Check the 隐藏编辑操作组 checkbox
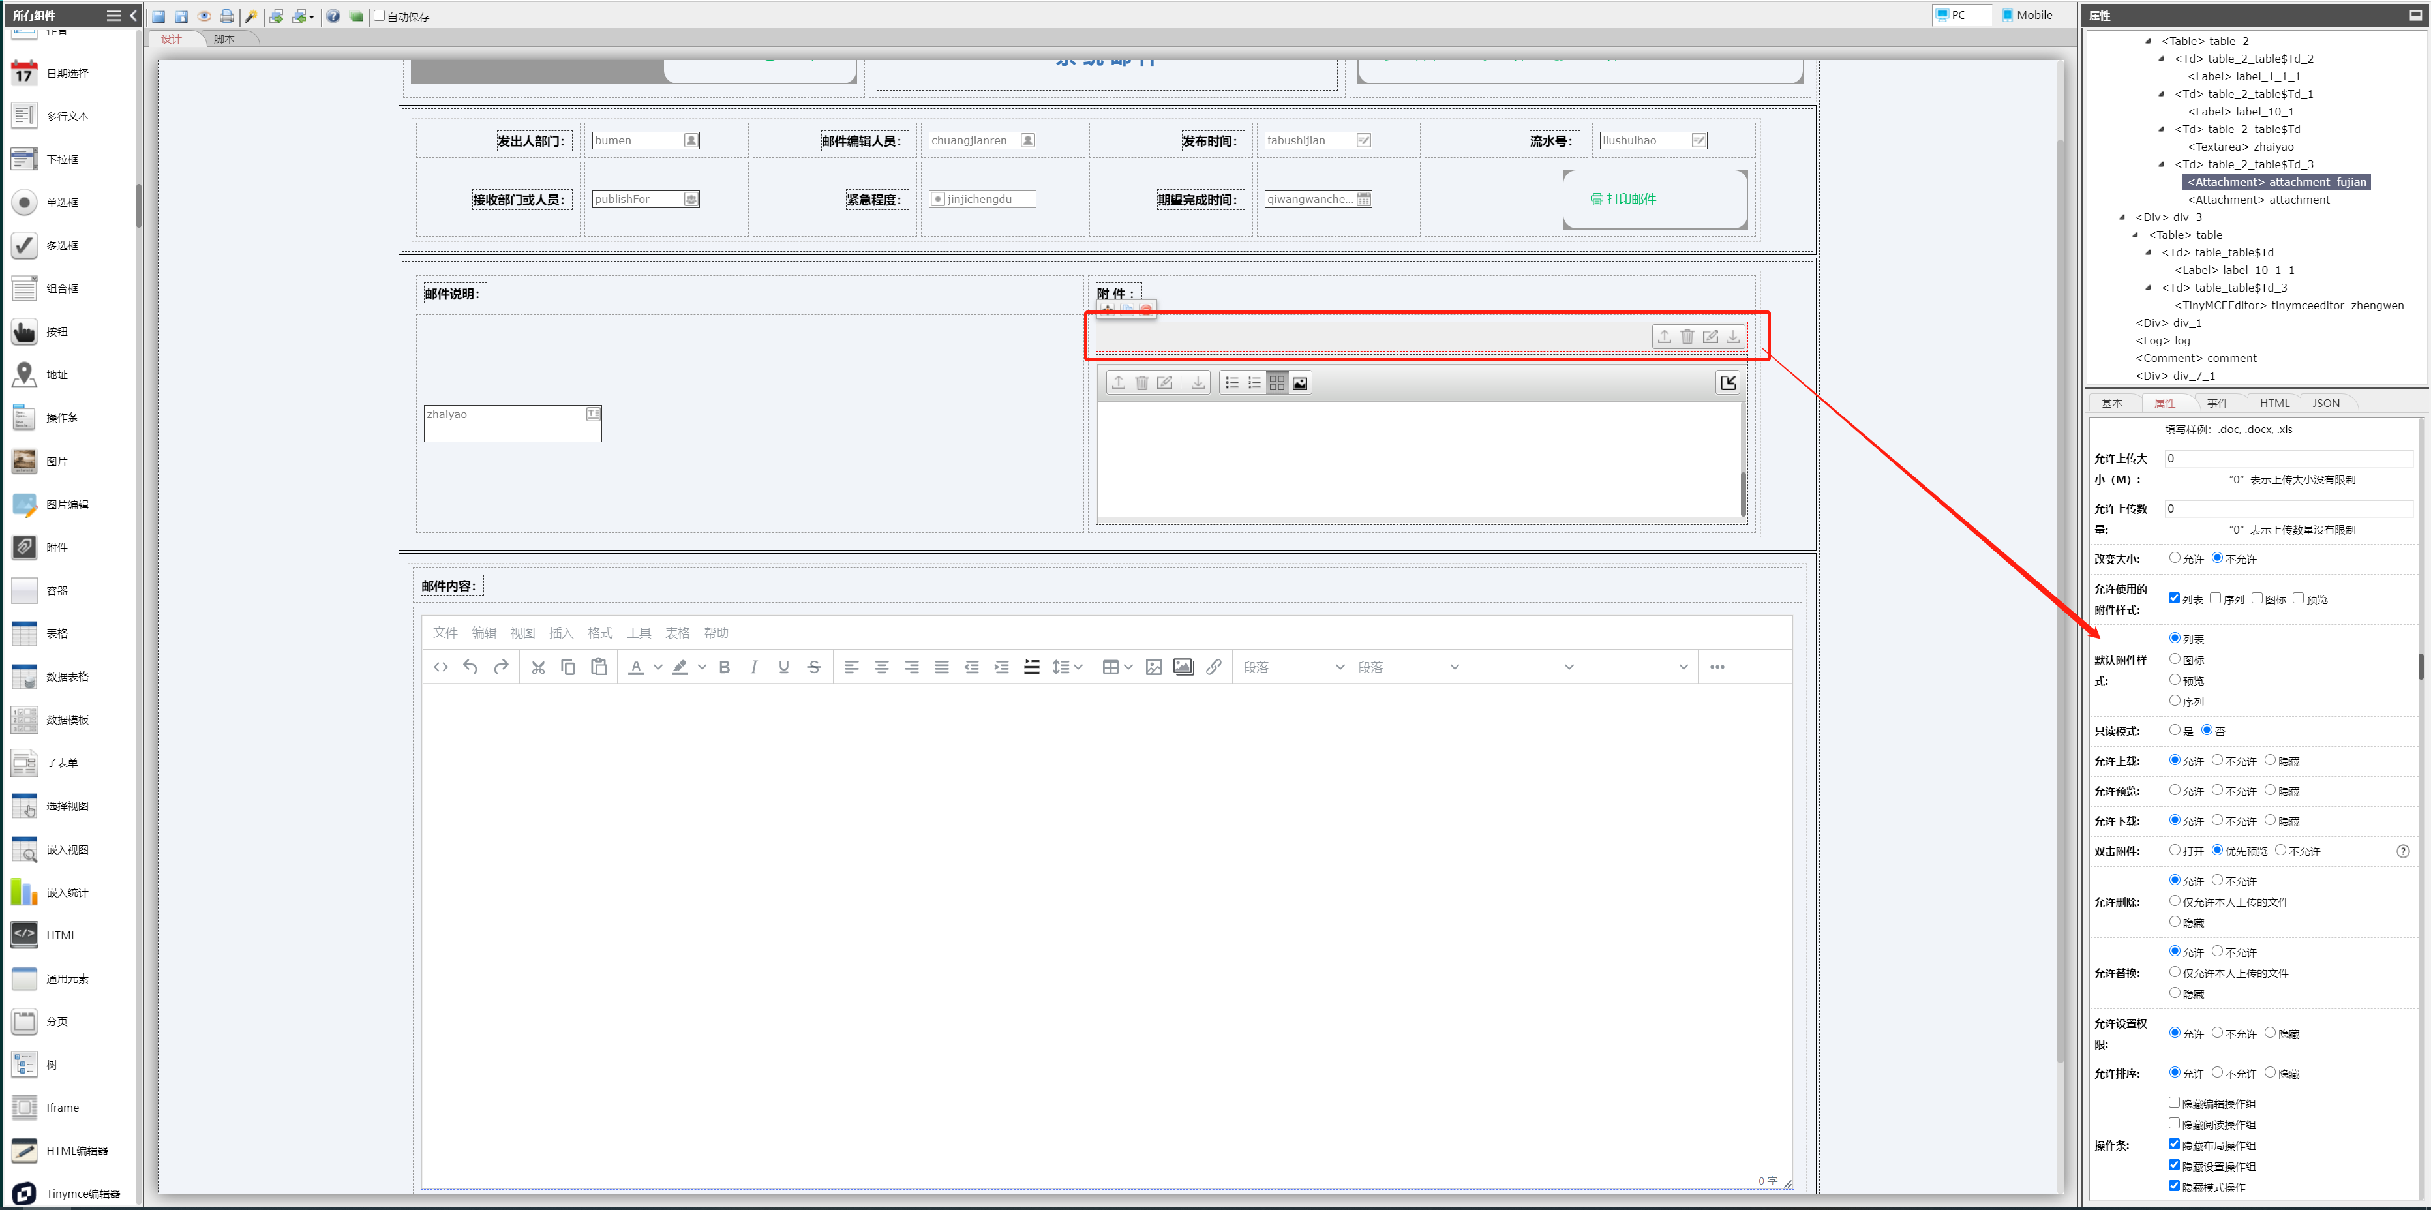2431x1210 pixels. click(x=2173, y=1102)
